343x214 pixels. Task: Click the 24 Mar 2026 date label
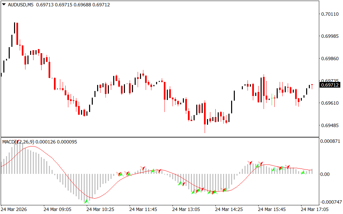[x=15, y=209]
